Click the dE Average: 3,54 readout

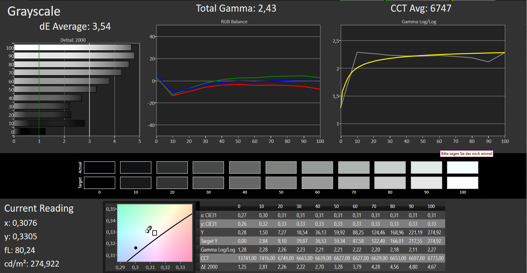pyautogui.click(x=75, y=26)
